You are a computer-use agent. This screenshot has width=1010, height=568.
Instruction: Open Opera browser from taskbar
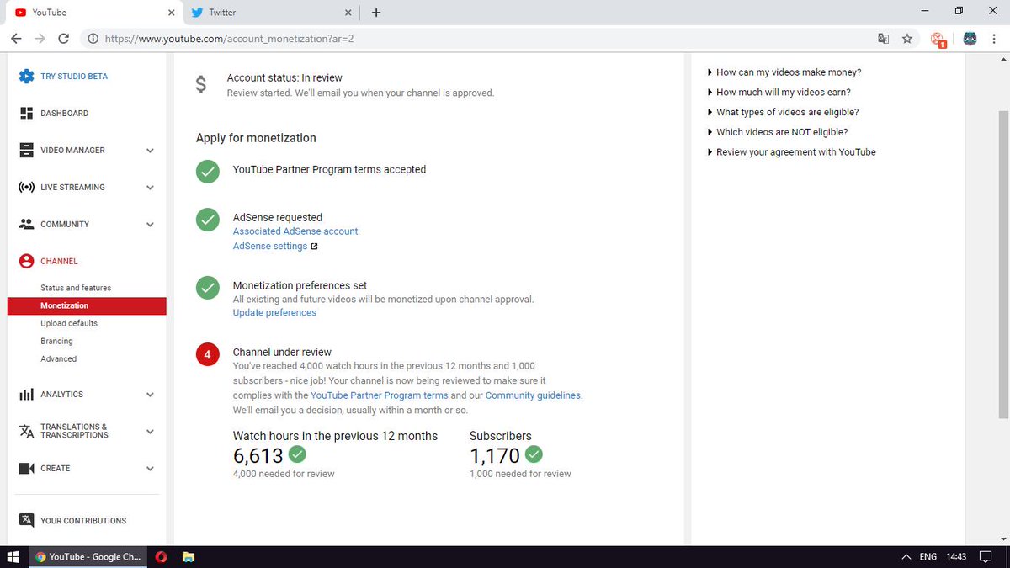(161, 556)
